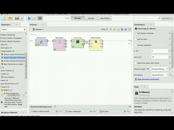The height and width of the screenshot is (130, 174).
Task: Run the process with the blue play button
Action: [x=29, y=18]
